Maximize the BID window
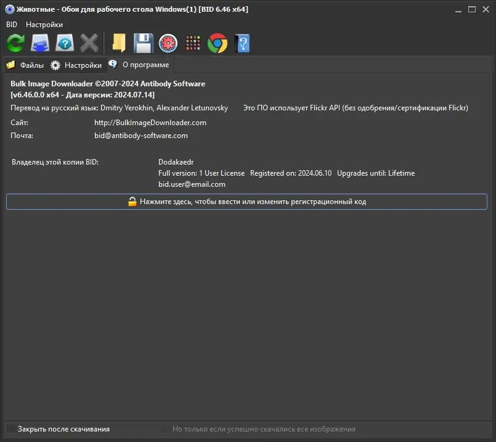 click(x=472, y=9)
